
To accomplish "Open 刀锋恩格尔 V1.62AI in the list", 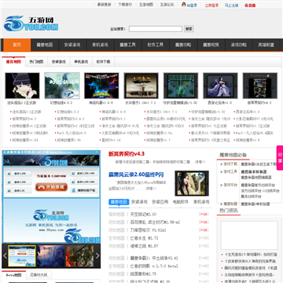I will point(148,230).
